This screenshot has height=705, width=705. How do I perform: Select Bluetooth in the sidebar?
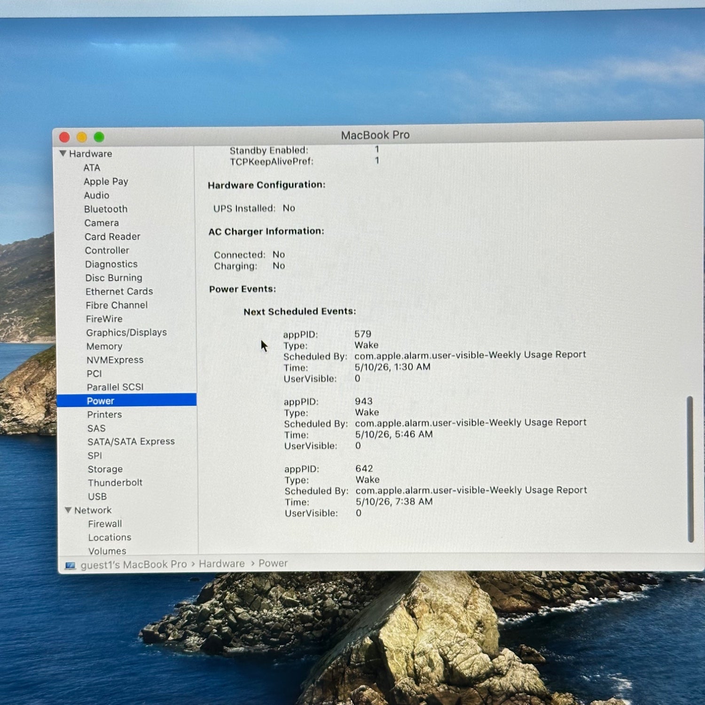click(106, 209)
